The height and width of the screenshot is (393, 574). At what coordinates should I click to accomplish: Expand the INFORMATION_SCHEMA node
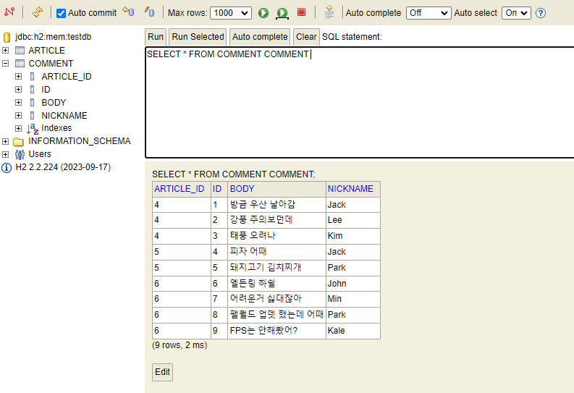click(x=6, y=141)
